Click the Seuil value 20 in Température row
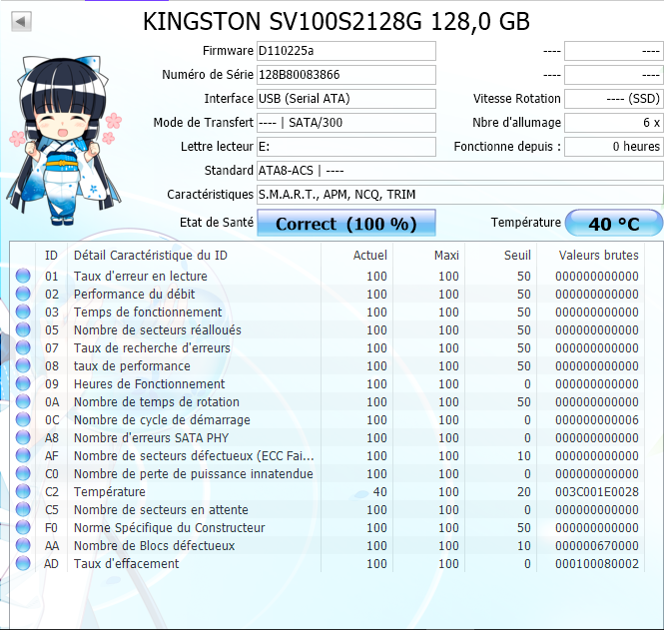This screenshot has width=664, height=630. click(x=524, y=492)
